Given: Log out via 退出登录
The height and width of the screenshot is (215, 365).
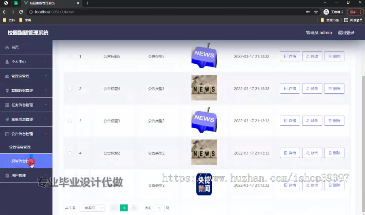Looking at the screenshot, I should tap(346, 32).
